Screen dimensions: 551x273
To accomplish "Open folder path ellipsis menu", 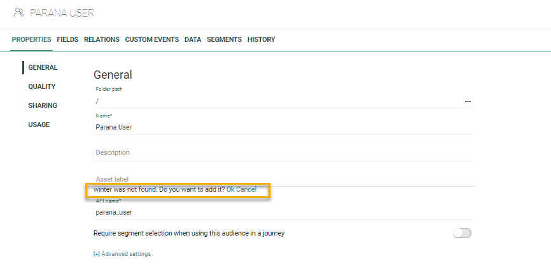I will click(468, 102).
